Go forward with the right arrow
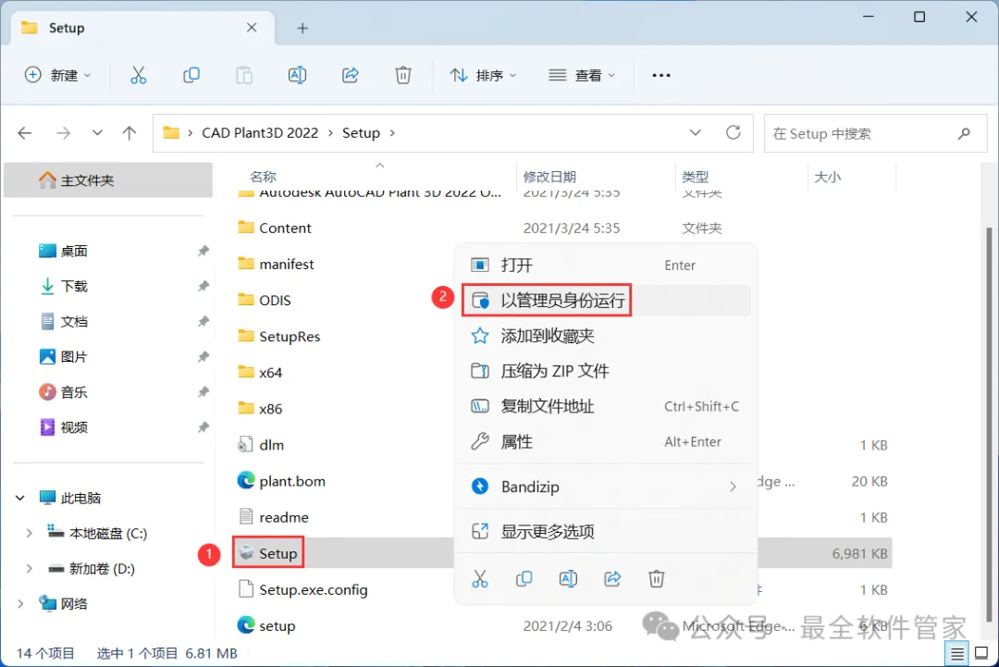 coord(63,133)
